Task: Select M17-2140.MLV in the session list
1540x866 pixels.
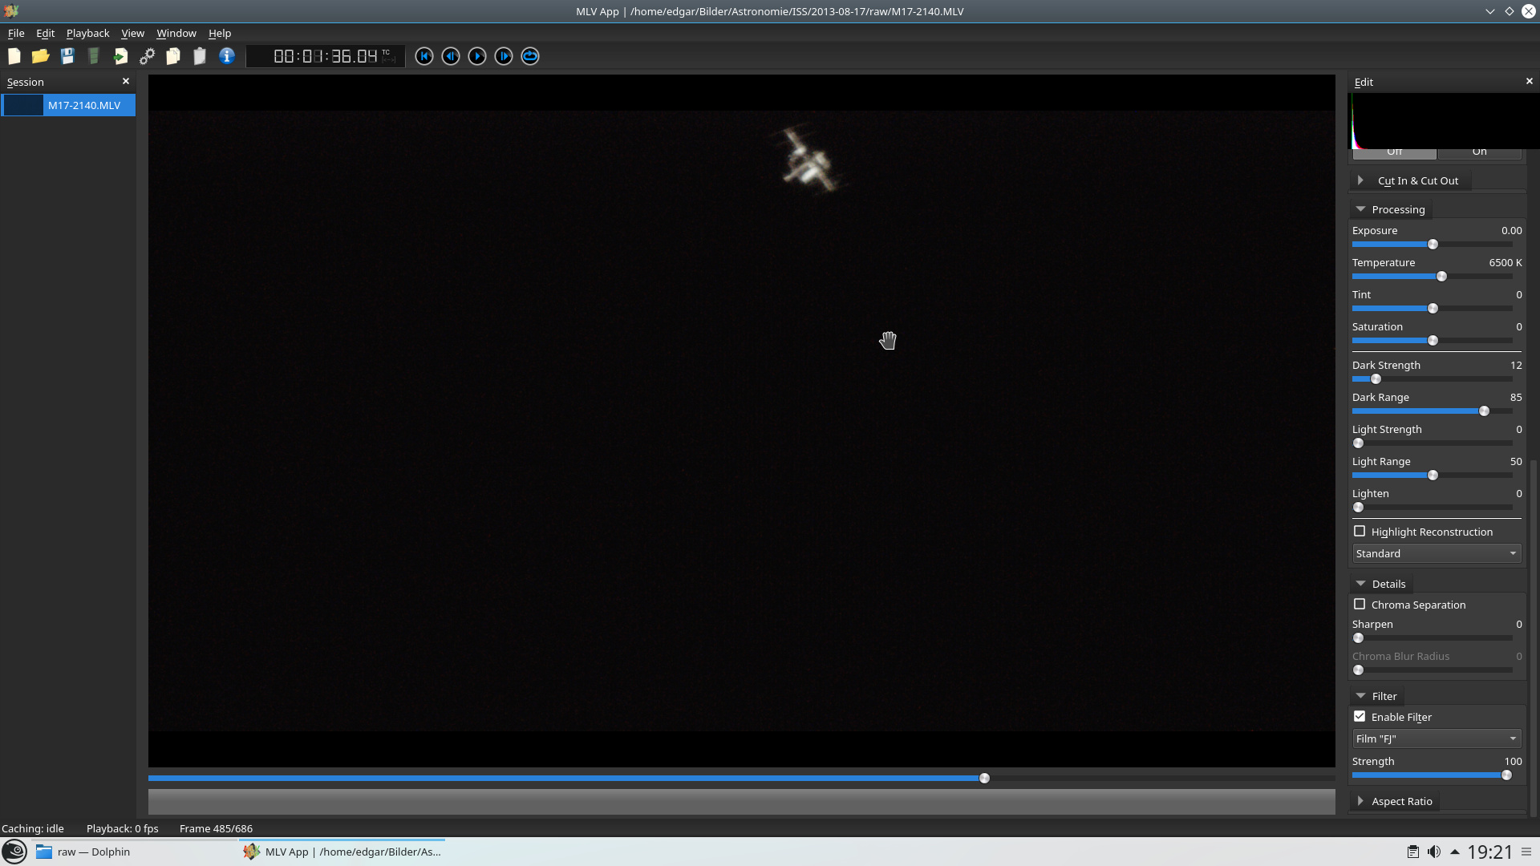Action: tap(83, 105)
